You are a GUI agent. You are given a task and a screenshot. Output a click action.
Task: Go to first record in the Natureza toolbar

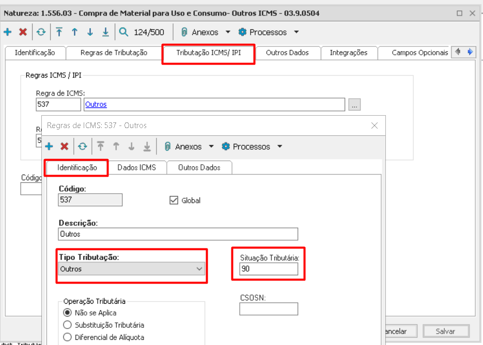(59, 32)
